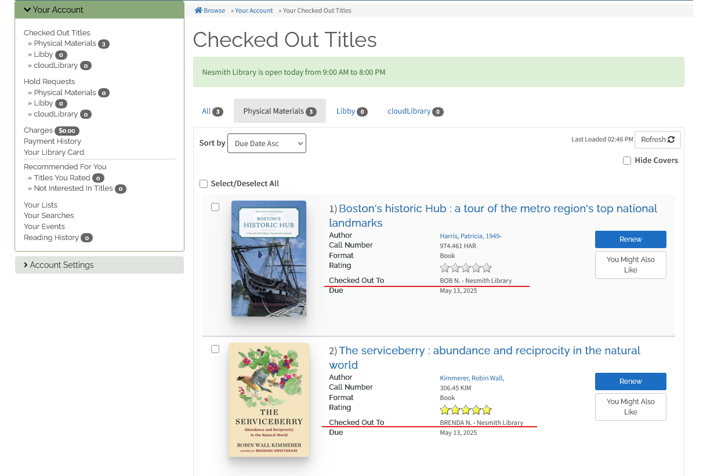
Task: Collapse the Your Account panel header
Action: tap(99, 10)
